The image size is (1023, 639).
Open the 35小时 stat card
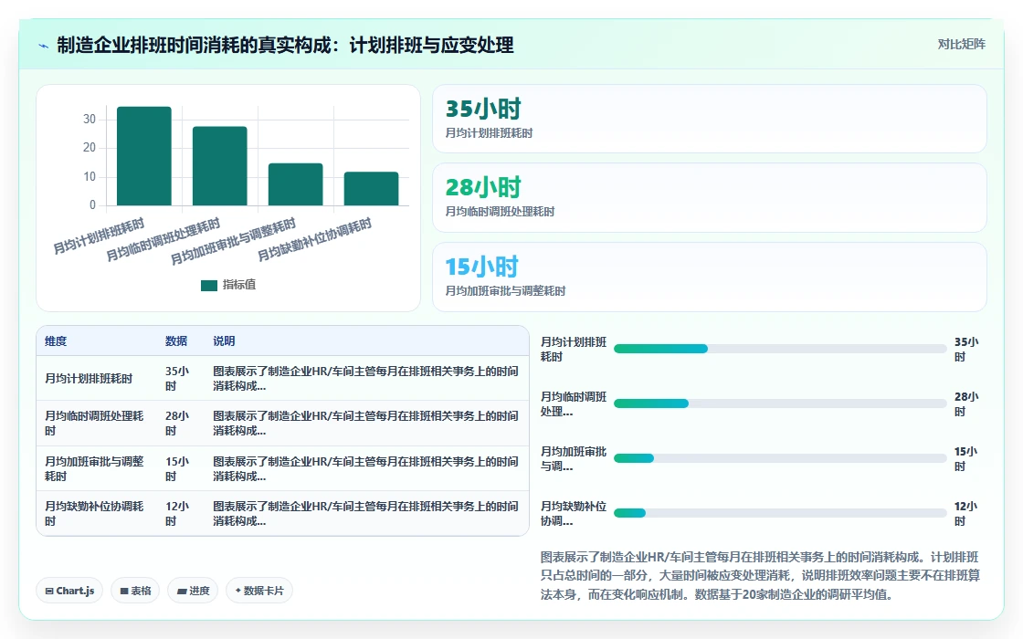(x=709, y=119)
